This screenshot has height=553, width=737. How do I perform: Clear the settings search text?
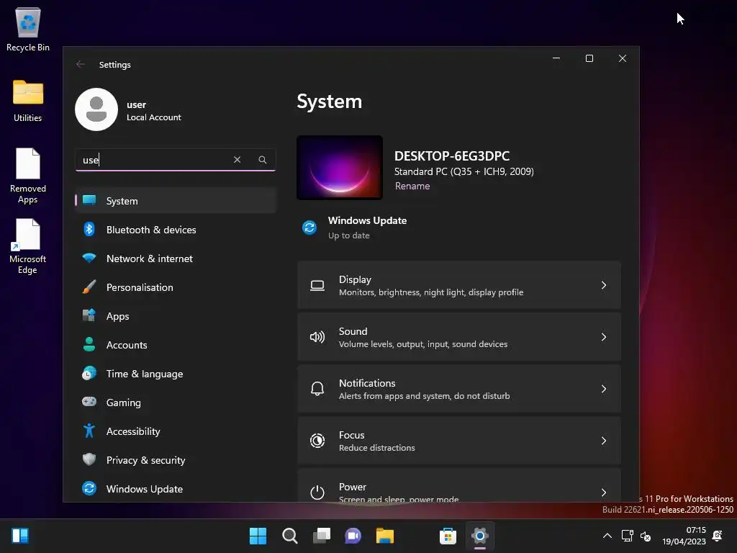pyautogui.click(x=238, y=160)
